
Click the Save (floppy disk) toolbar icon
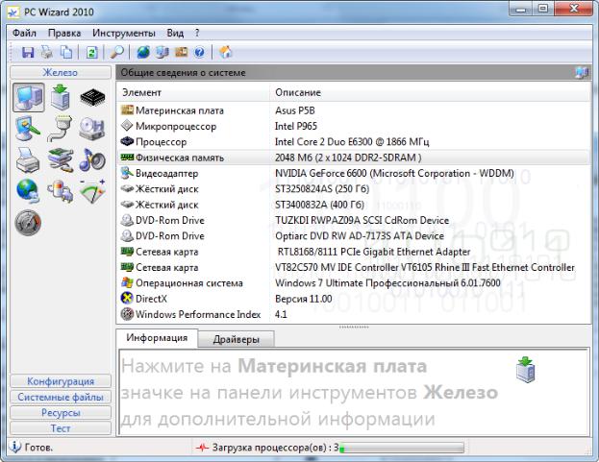coord(28,52)
